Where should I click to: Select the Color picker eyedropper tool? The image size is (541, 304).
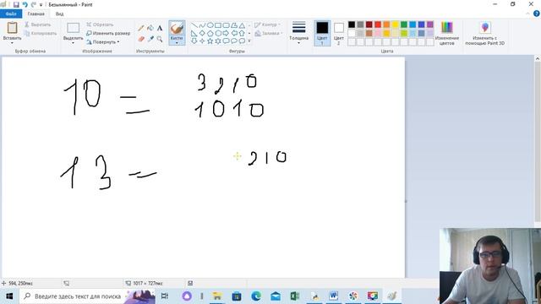(x=150, y=39)
